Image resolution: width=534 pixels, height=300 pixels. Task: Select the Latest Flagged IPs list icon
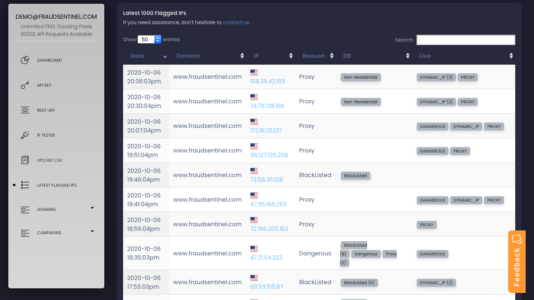(25, 185)
